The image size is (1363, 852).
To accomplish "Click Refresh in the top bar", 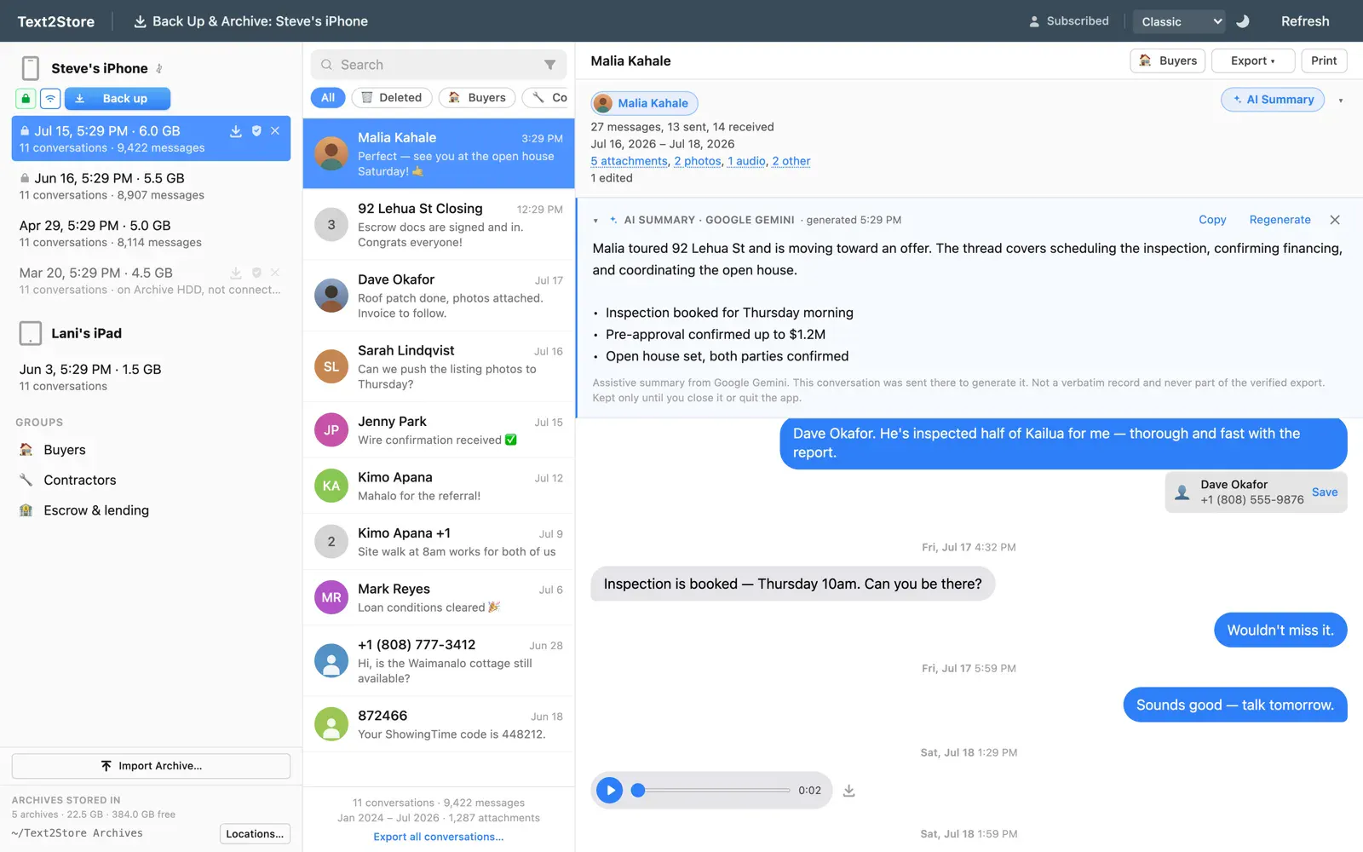I will tap(1305, 21).
